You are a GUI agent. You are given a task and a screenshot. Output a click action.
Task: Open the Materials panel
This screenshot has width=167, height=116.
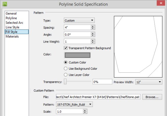point(12,36)
